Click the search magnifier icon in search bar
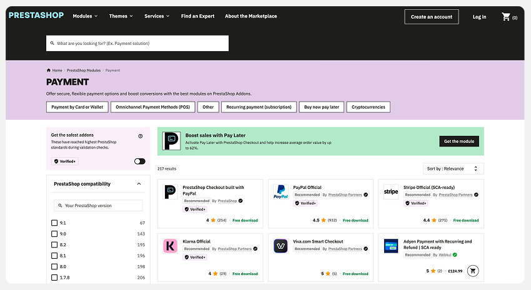This screenshot has width=531, height=290. click(x=52, y=43)
